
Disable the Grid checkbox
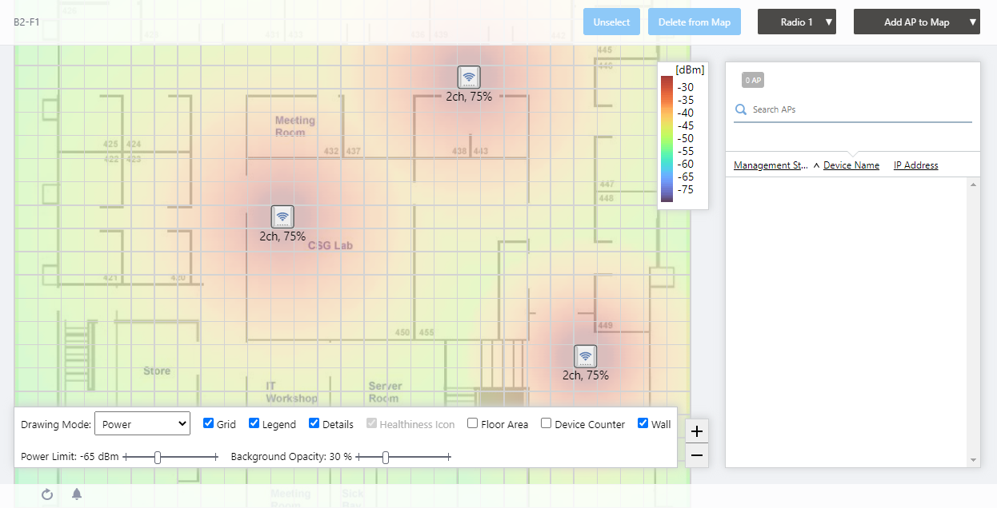(208, 423)
